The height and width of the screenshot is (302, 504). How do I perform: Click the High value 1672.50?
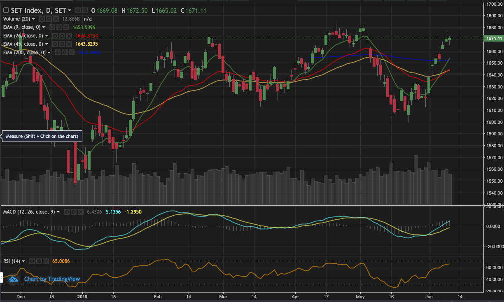(x=136, y=10)
